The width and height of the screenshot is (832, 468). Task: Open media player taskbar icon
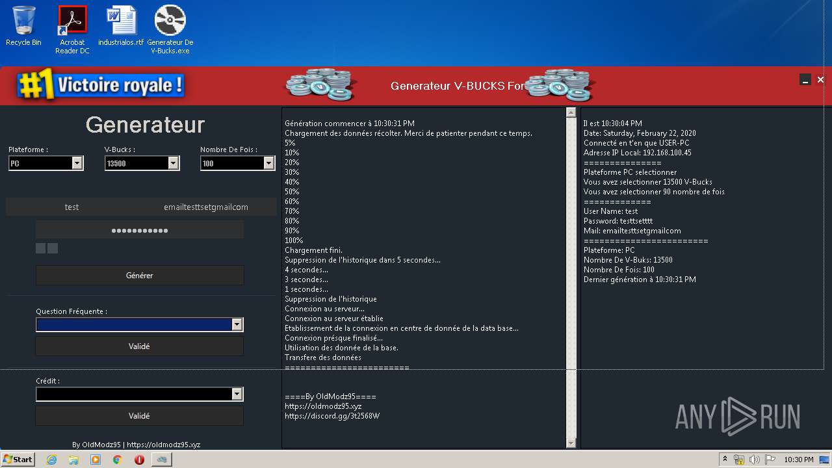96,460
